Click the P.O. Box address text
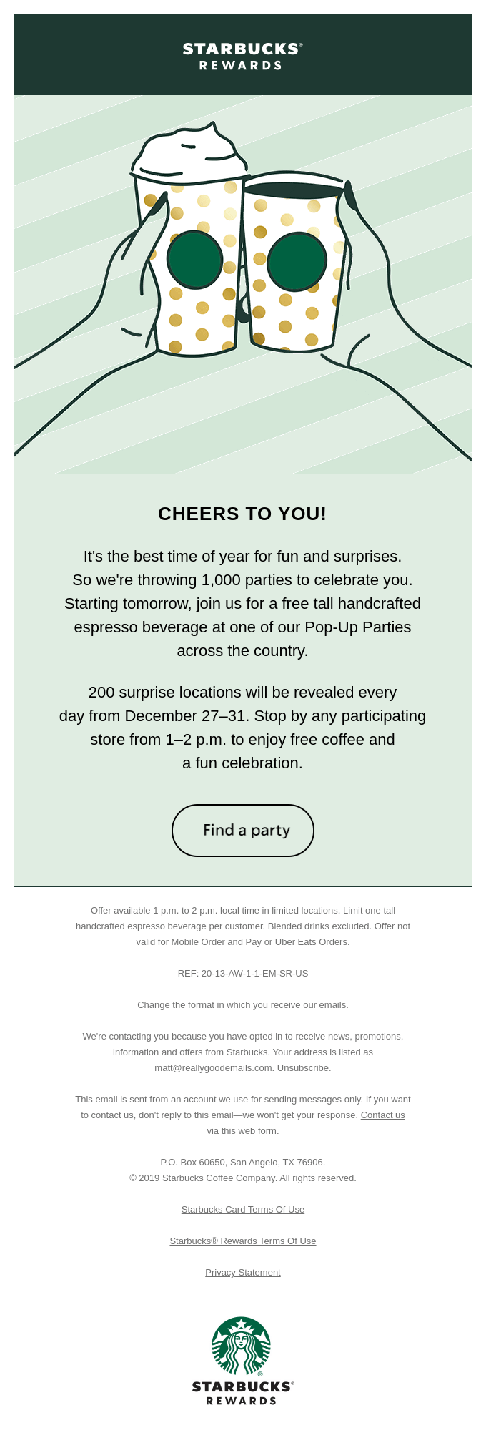Viewport: 486px width, 1443px height. click(243, 1162)
